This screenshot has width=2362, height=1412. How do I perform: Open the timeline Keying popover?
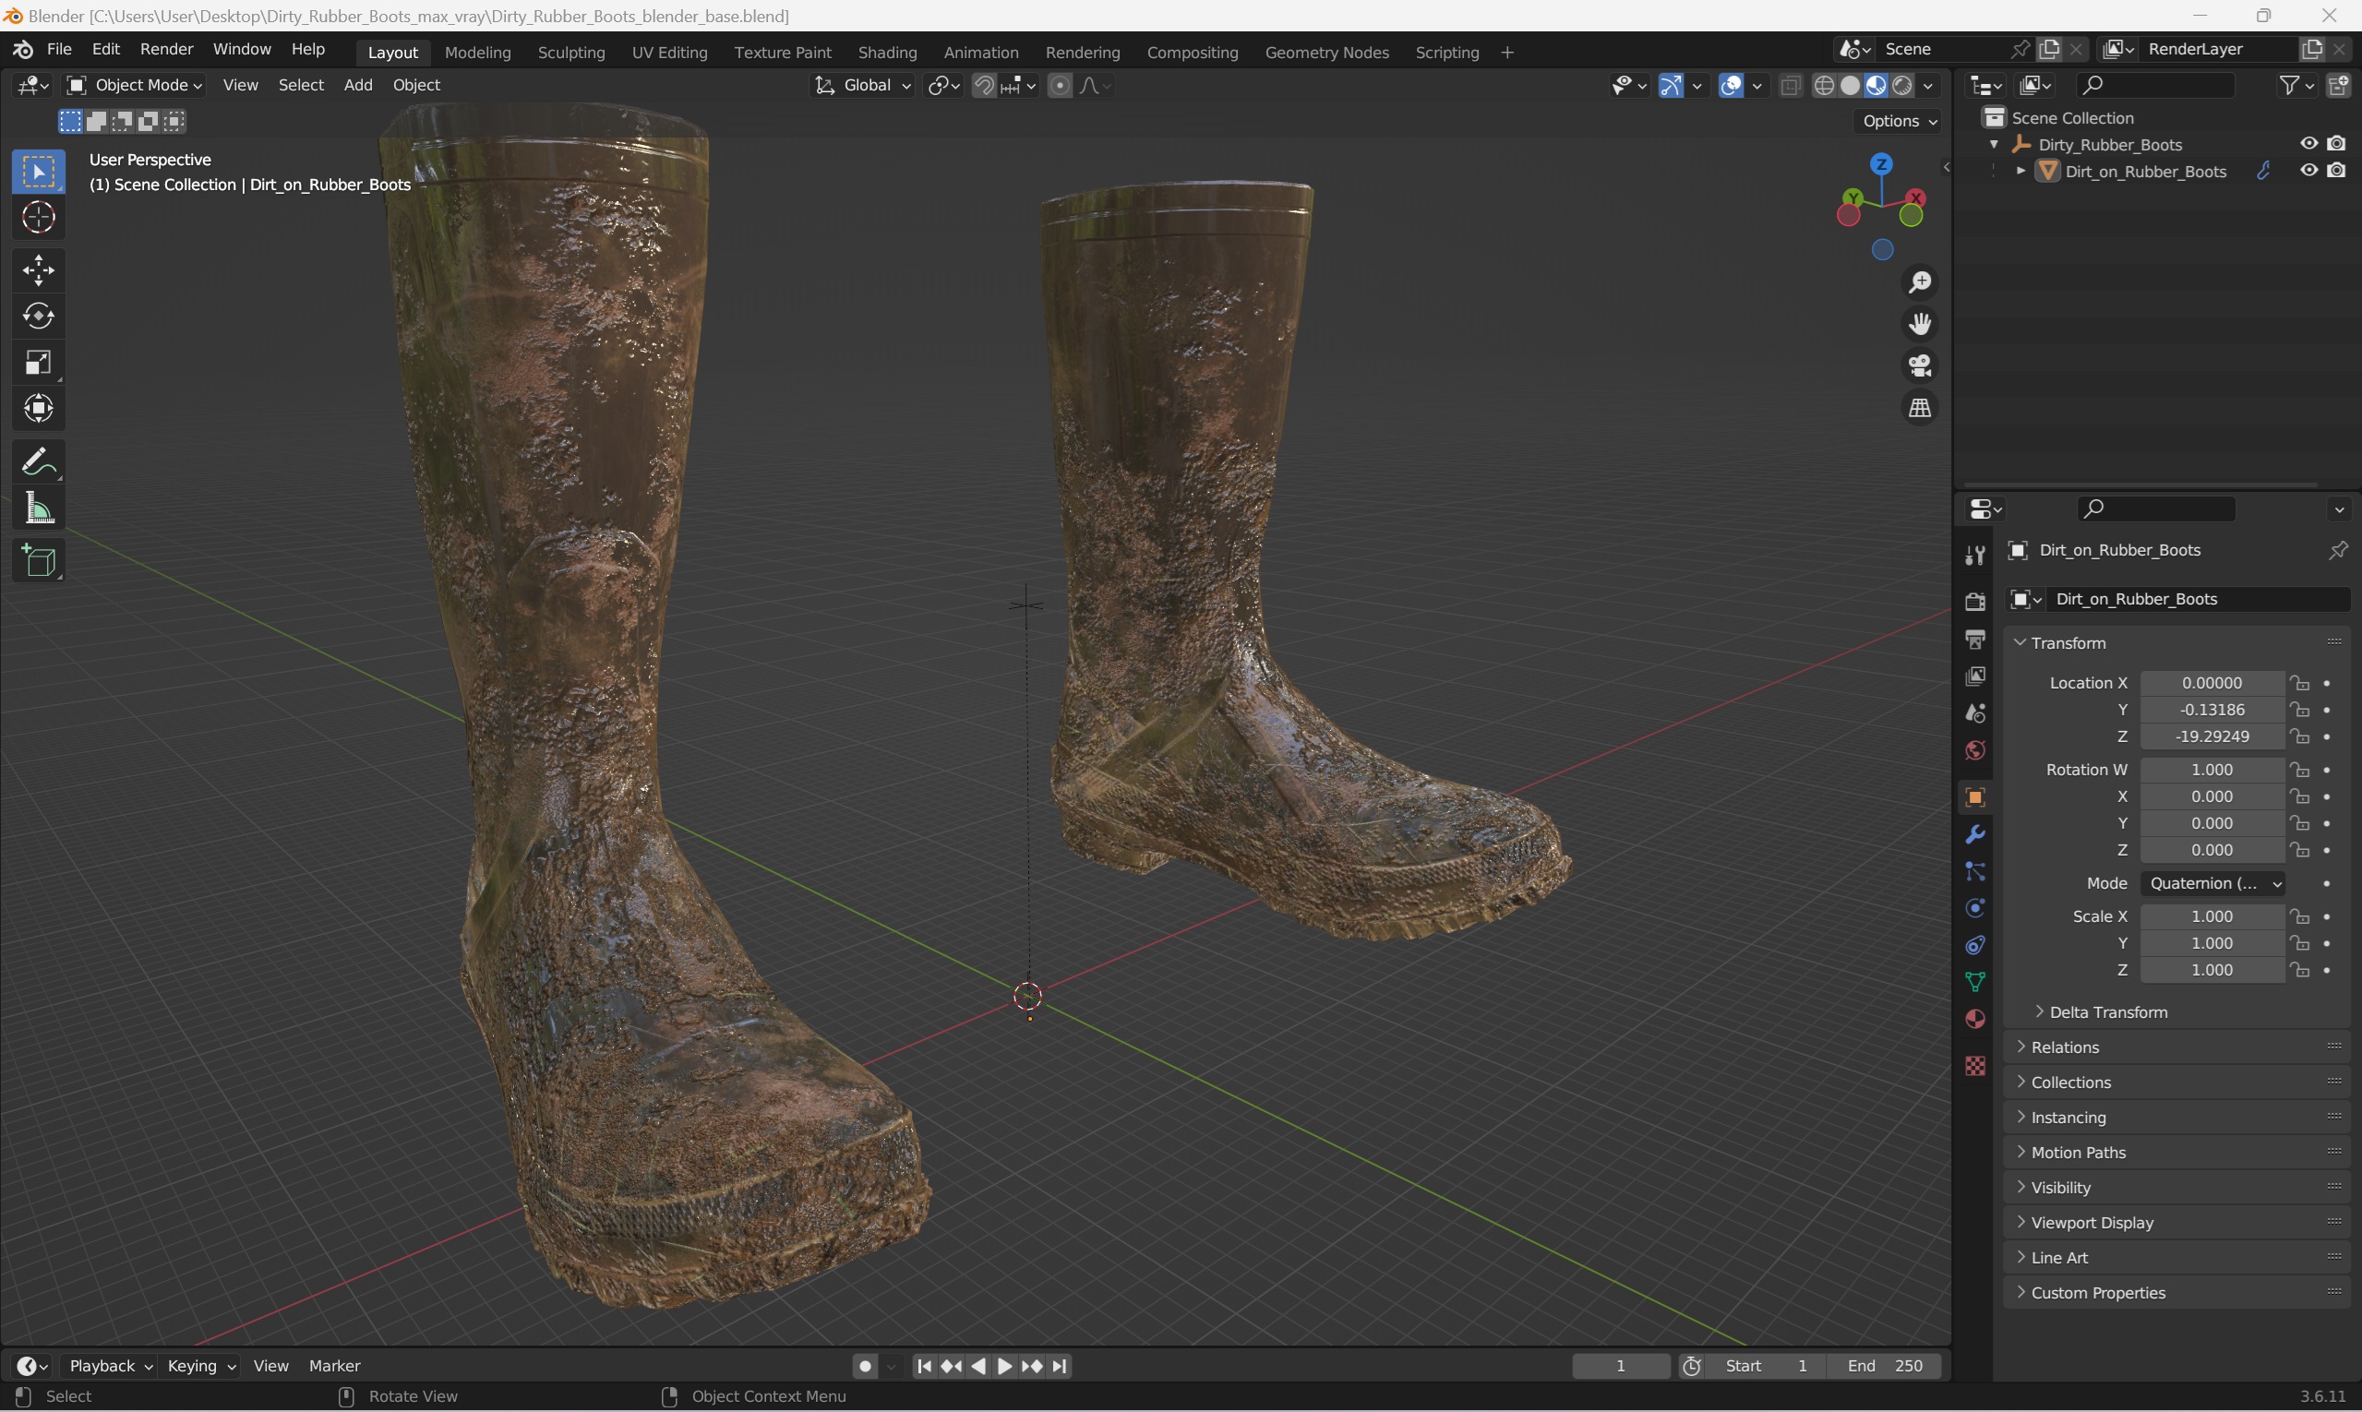[201, 1367]
